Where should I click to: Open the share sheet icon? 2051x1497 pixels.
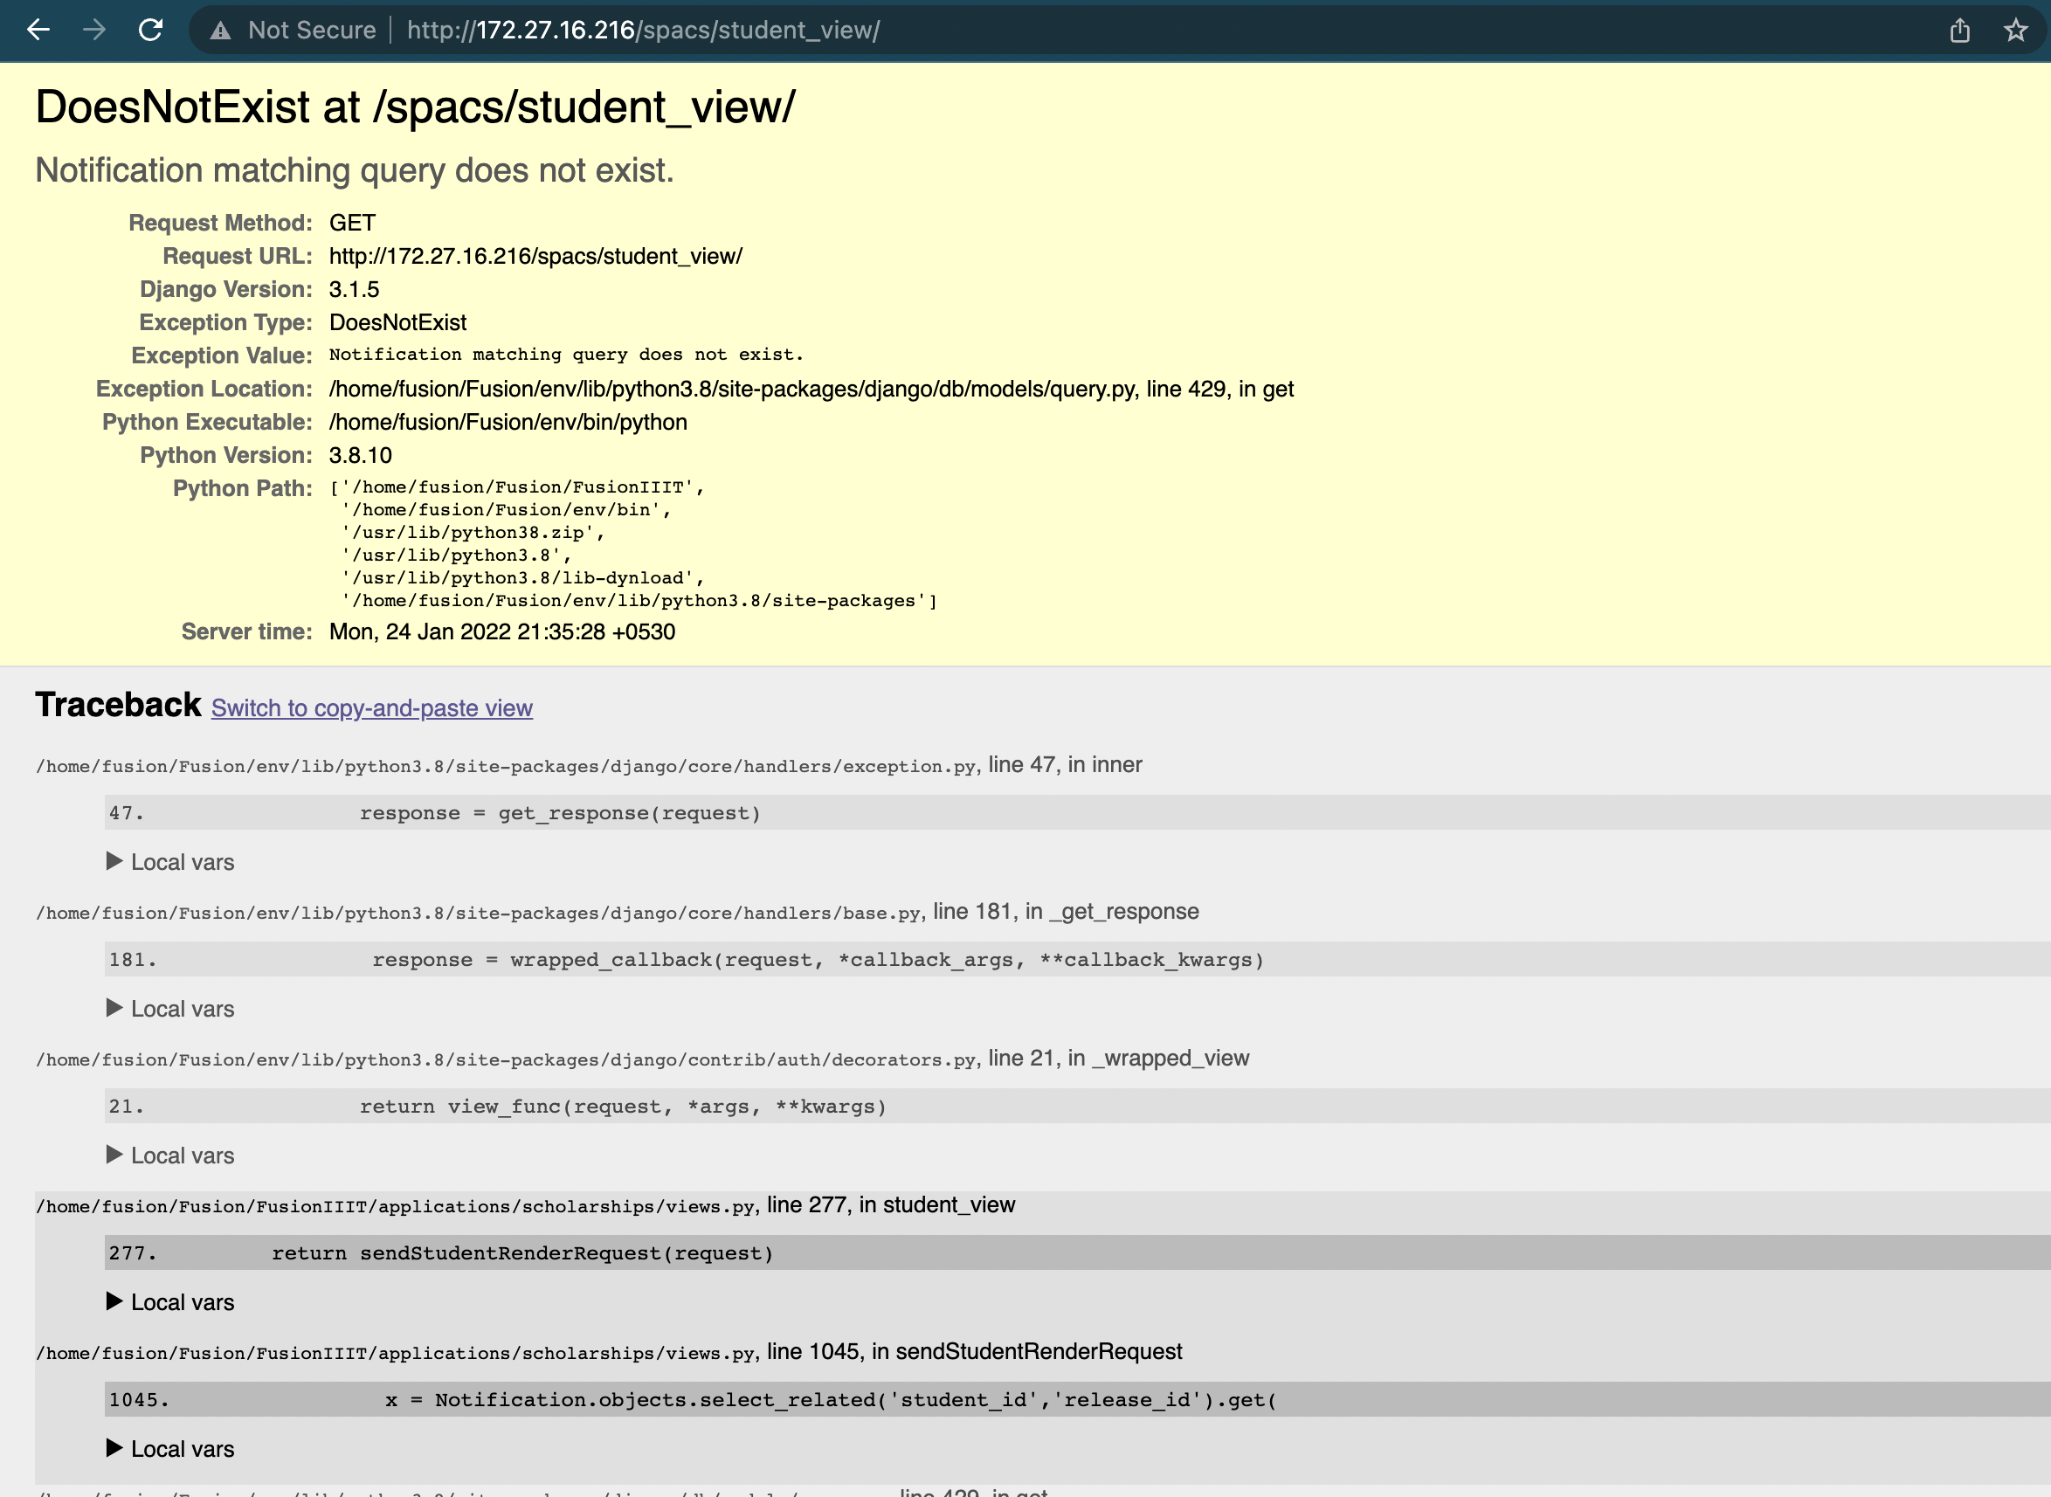click(1959, 30)
